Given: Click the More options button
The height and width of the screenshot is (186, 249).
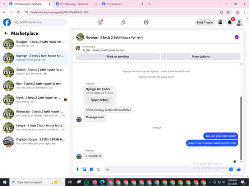Looking at the screenshot, I should (201, 57).
